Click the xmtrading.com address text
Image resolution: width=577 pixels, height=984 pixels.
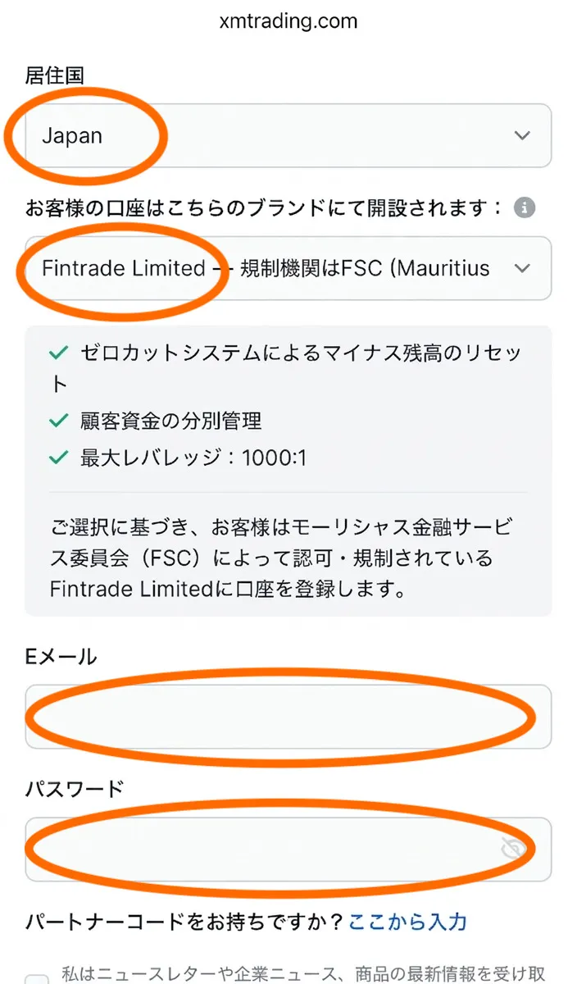pos(288,21)
